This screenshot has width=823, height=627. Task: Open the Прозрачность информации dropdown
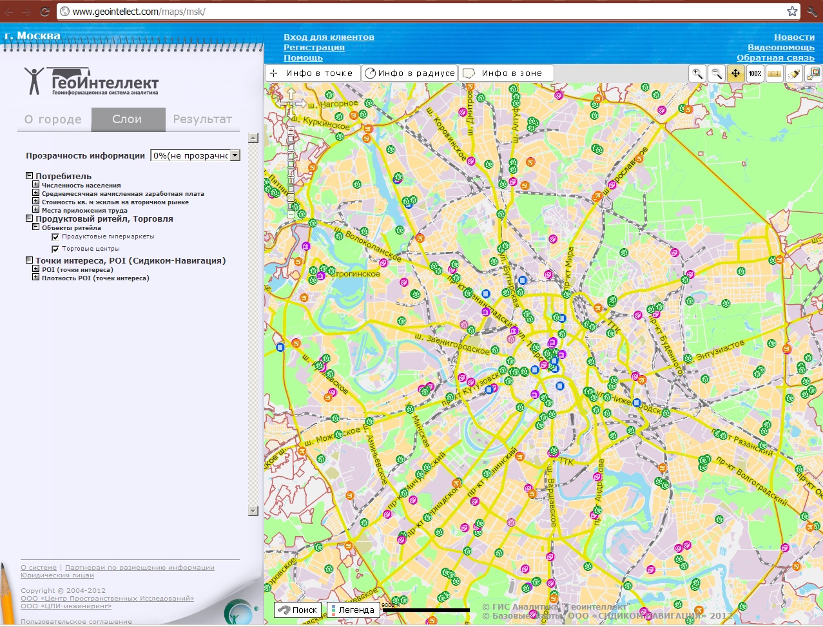[195, 155]
